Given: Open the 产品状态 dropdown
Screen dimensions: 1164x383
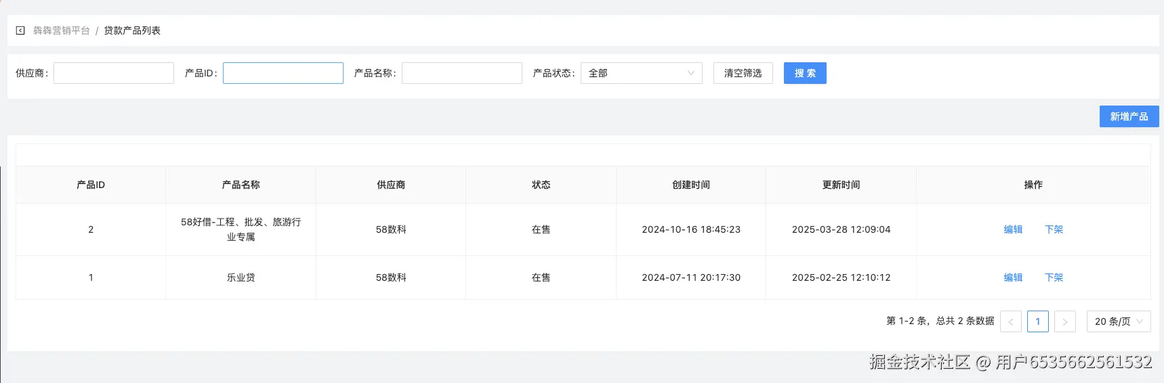Looking at the screenshot, I should pos(641,73).
